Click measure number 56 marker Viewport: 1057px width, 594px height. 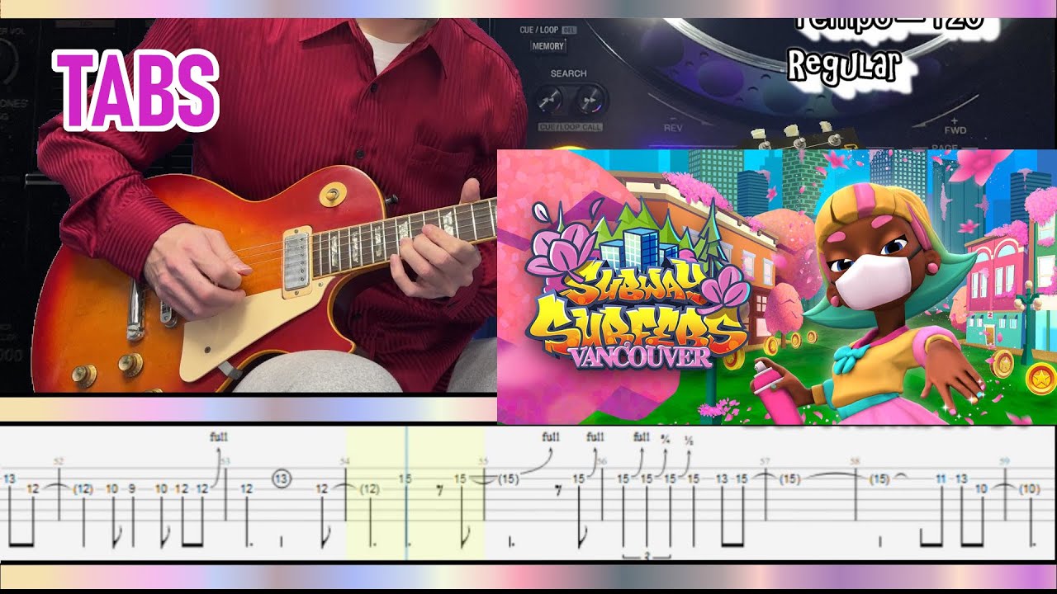pos(602,461)
